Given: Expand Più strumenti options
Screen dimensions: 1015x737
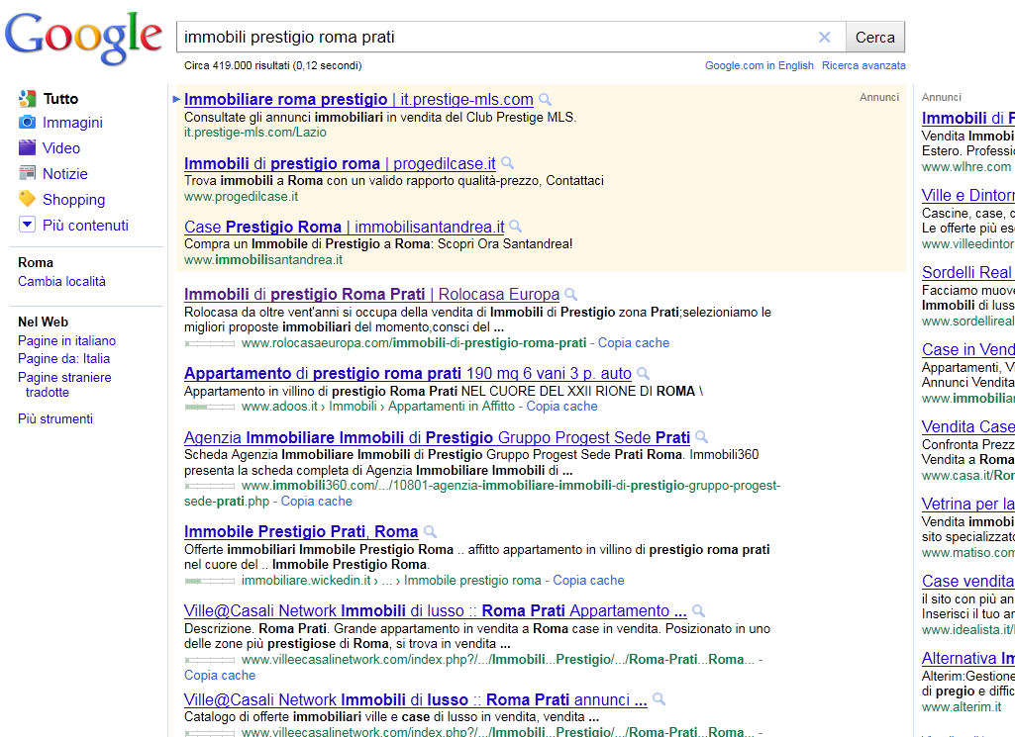Looking at the screenshot, I should (x=55, y=418).
